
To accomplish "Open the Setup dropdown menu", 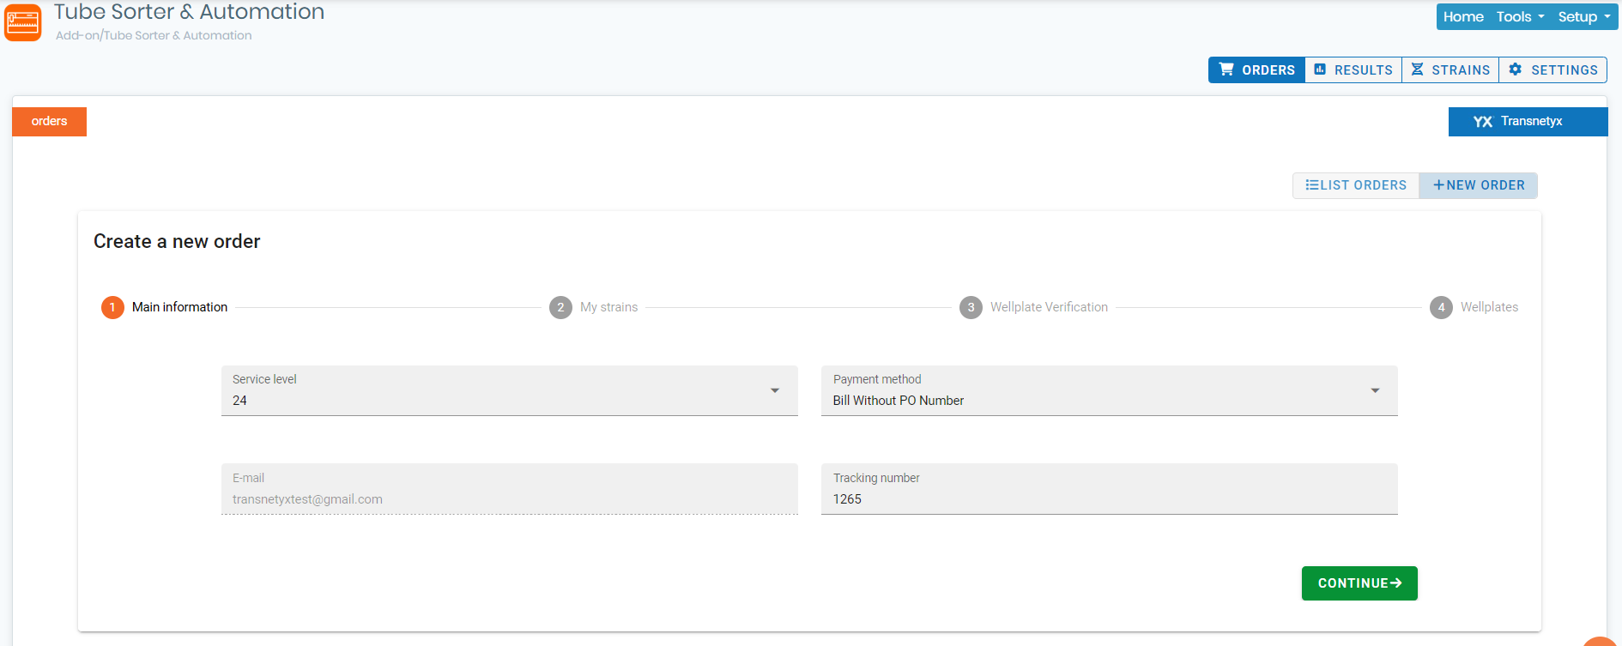I will 1584,17.
